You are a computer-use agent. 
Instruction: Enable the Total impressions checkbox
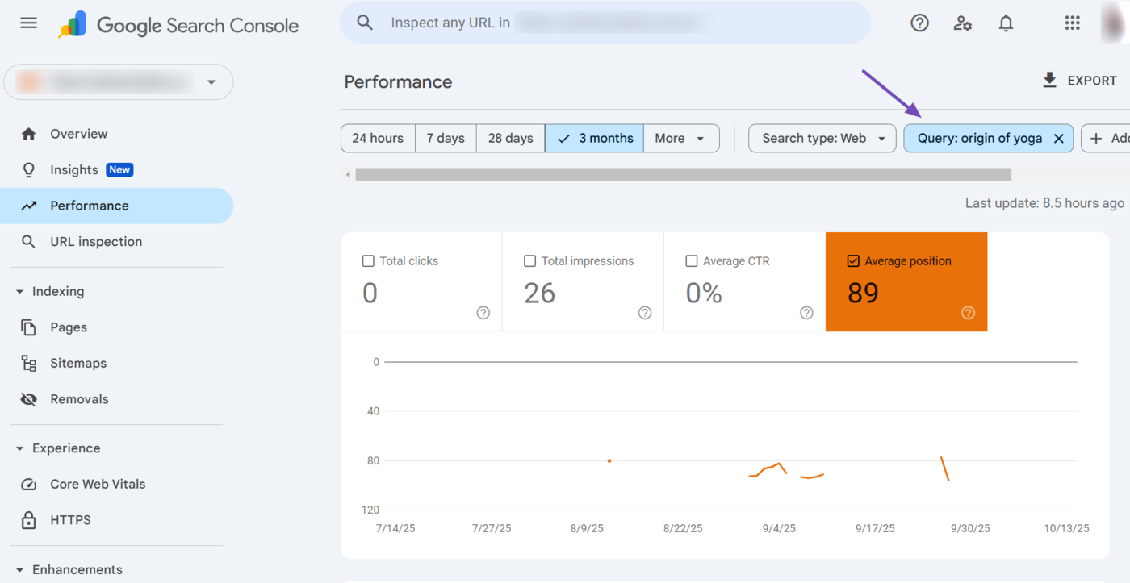(x=530, y=261)
